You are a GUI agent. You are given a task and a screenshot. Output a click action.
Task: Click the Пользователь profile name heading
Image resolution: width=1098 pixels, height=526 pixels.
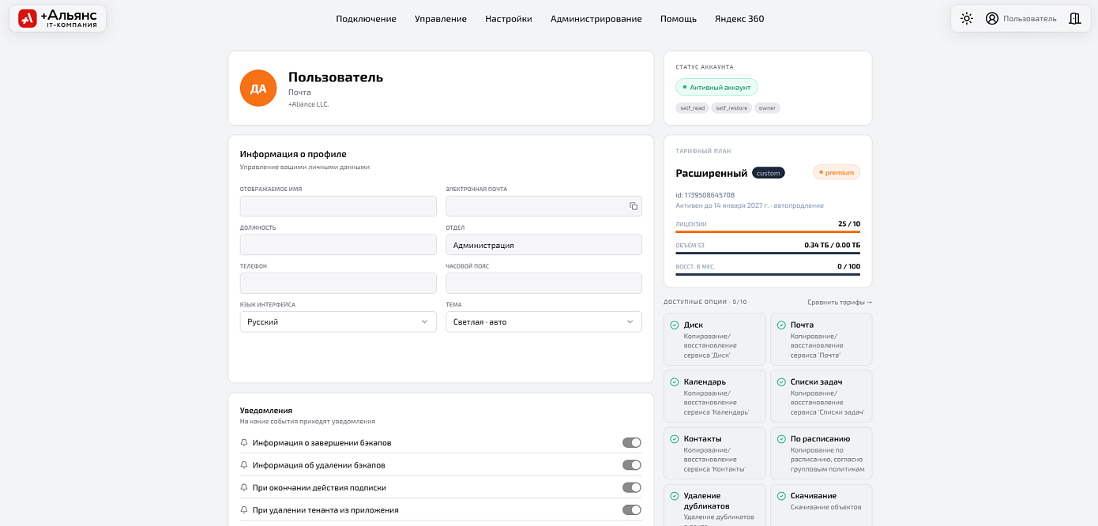(x=336, y=77)
